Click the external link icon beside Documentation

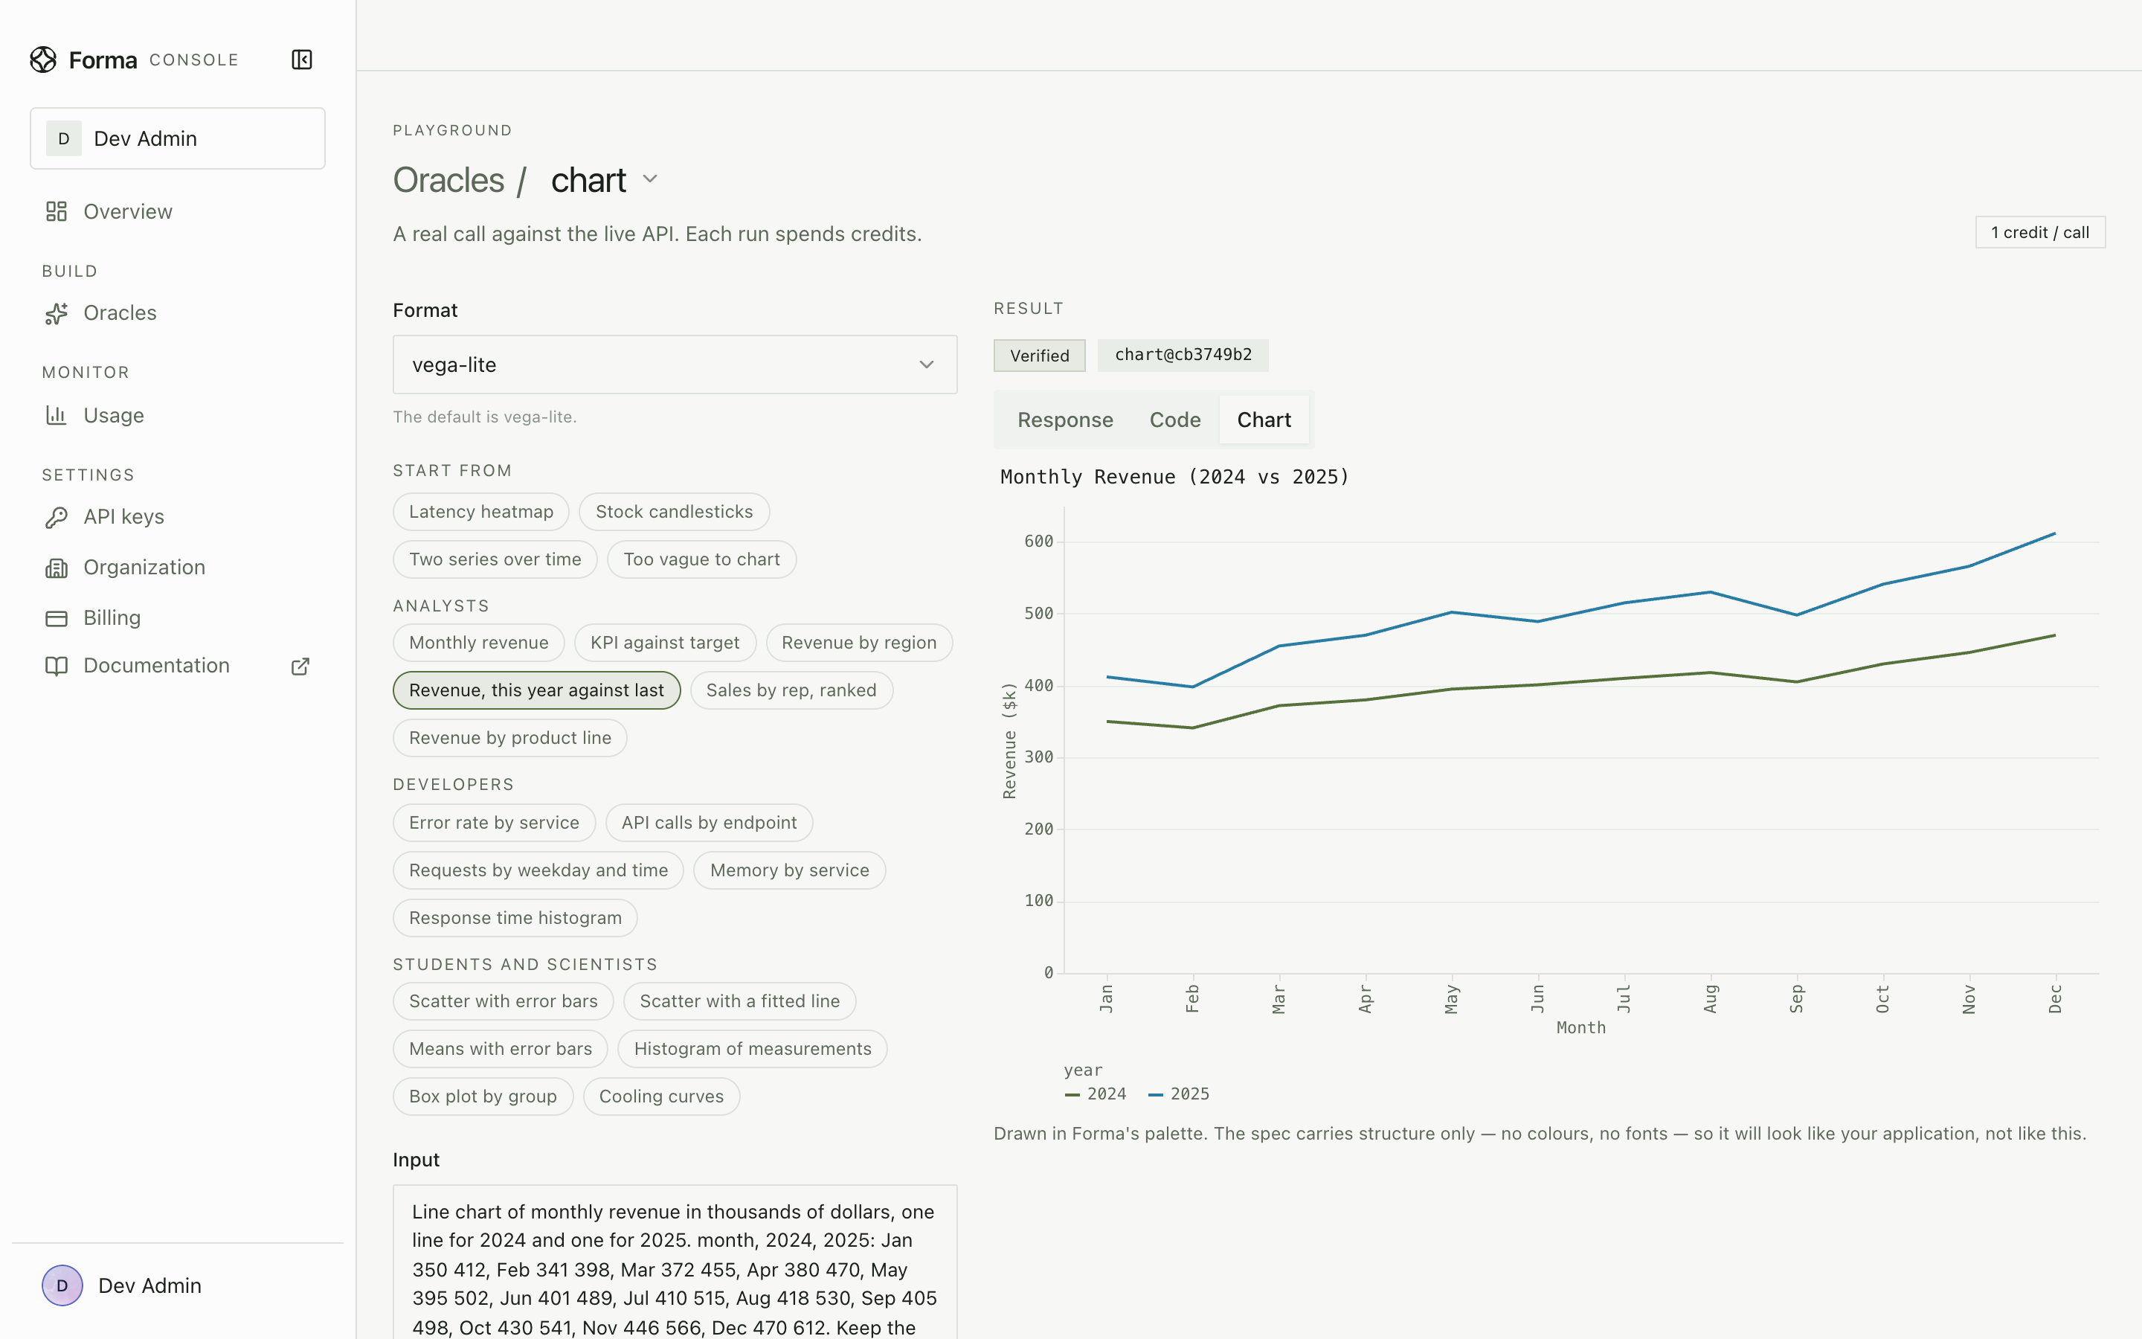click(300, 666)
